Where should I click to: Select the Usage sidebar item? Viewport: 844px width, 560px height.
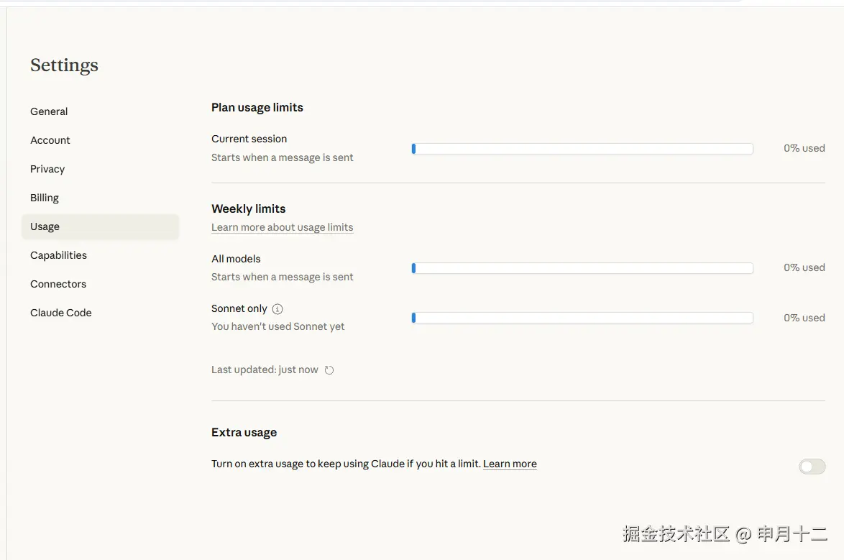[45, 226]
